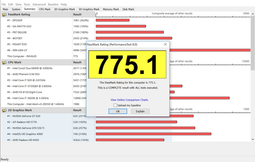255x162 pixels.
Task: Open the Edit menu
Action: 11,4
